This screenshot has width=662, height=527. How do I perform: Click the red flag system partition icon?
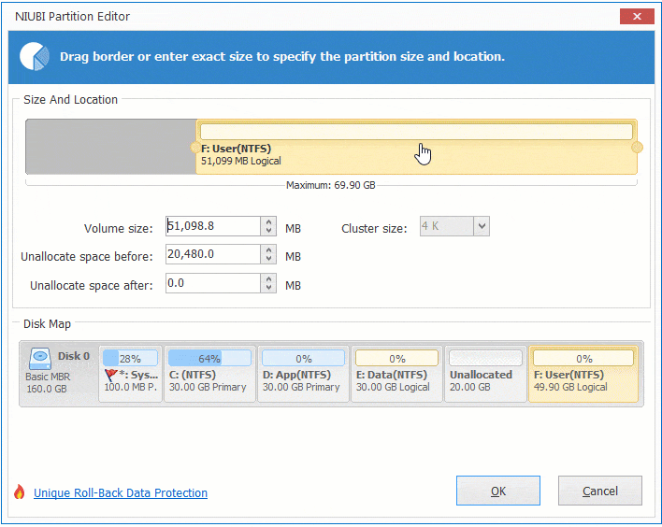coord(111,375)
